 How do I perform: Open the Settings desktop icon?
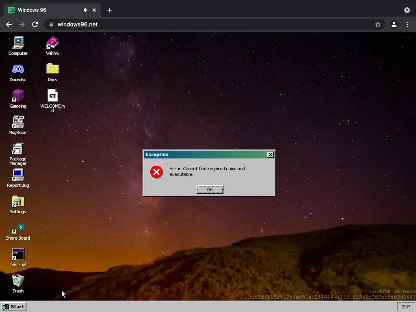click(18, 205)
